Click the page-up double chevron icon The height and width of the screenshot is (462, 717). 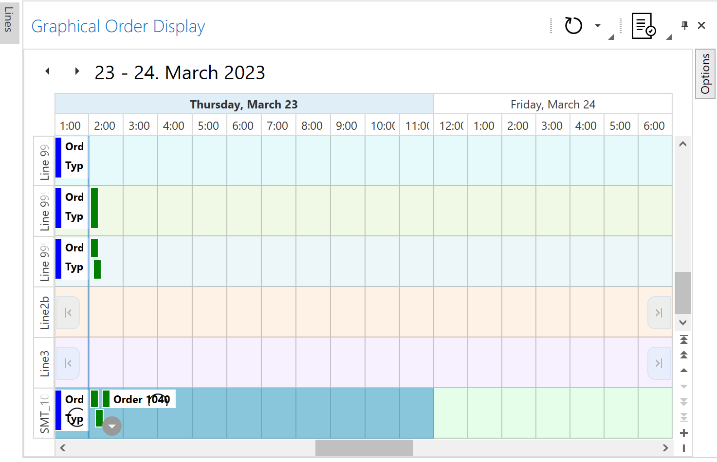pyautogui.click(x=683, y=354)
